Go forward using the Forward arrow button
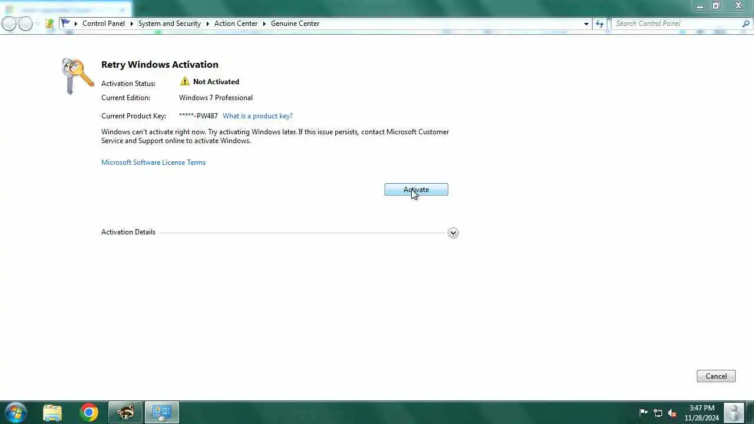Viewport: 754px width, 424px height. tap(25, 24)
